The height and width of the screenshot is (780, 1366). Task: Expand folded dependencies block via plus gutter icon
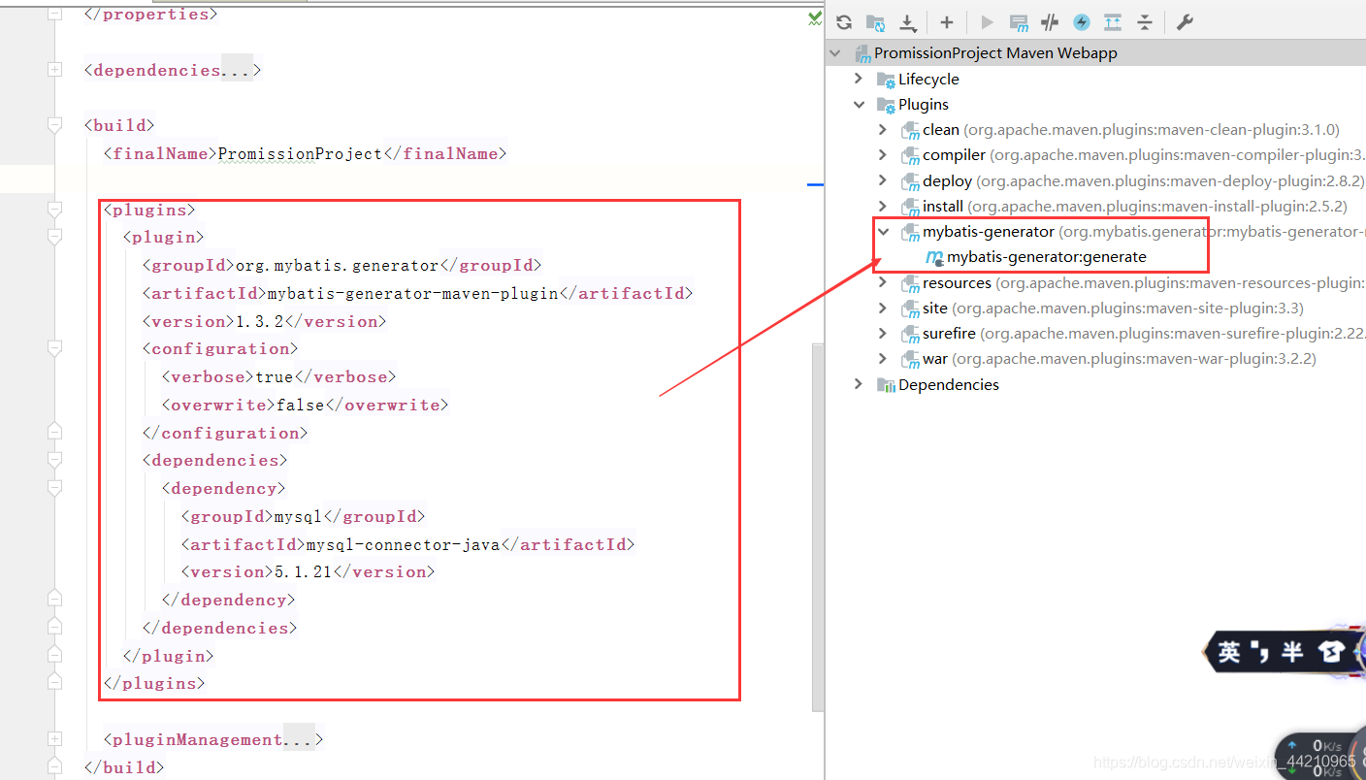[x=54, y=70]
